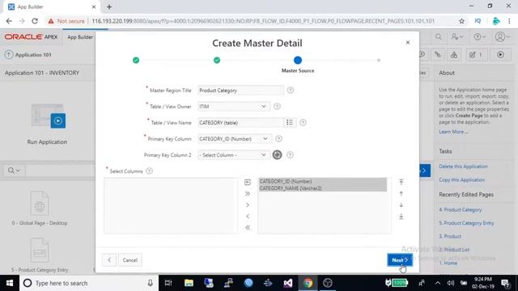Click the browser address bar

click(262, 21)
